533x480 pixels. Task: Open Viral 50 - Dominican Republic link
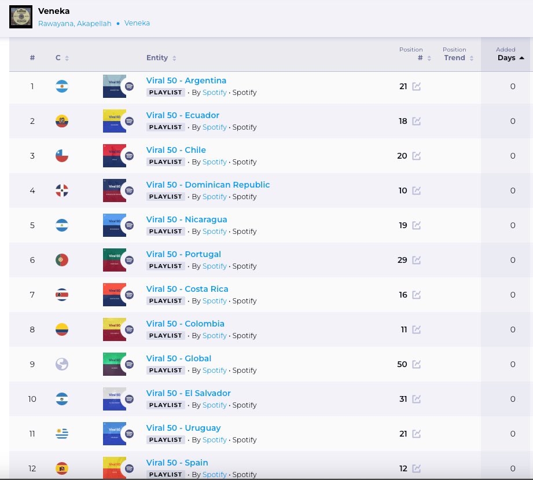coord(208,185)
